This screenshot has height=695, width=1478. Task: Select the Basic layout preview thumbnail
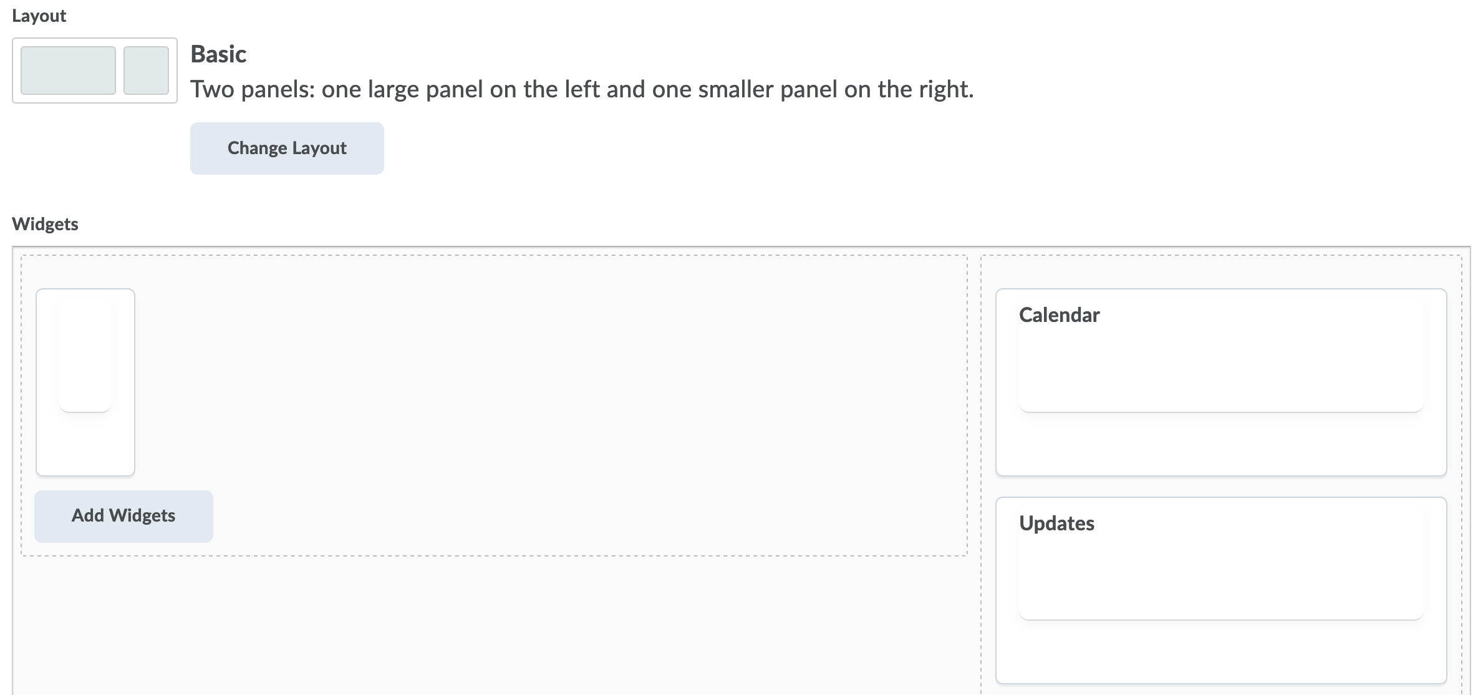coord(94,69)
